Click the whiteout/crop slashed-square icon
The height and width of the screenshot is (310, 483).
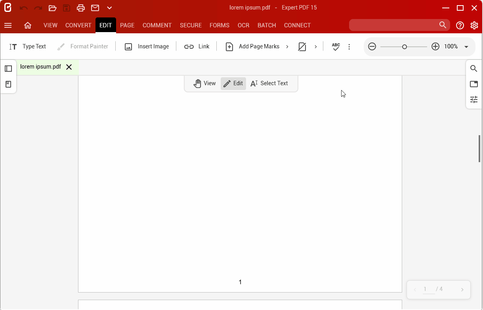(302, 47)
